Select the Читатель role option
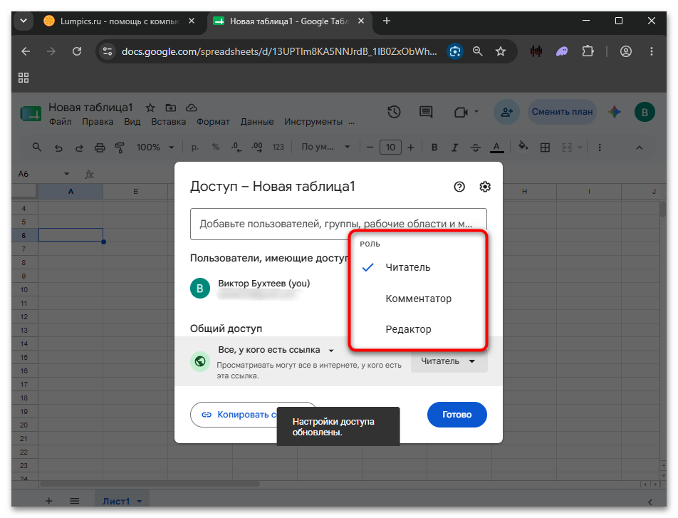Screen dimensions: 678x518 coord(418,267)
